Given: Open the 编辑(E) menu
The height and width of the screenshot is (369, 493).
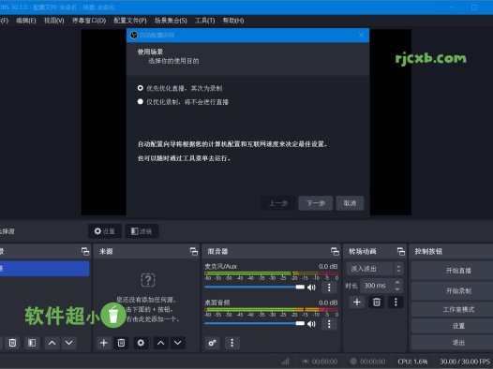Looking at the screenshot, I should [x=26, y=21].
